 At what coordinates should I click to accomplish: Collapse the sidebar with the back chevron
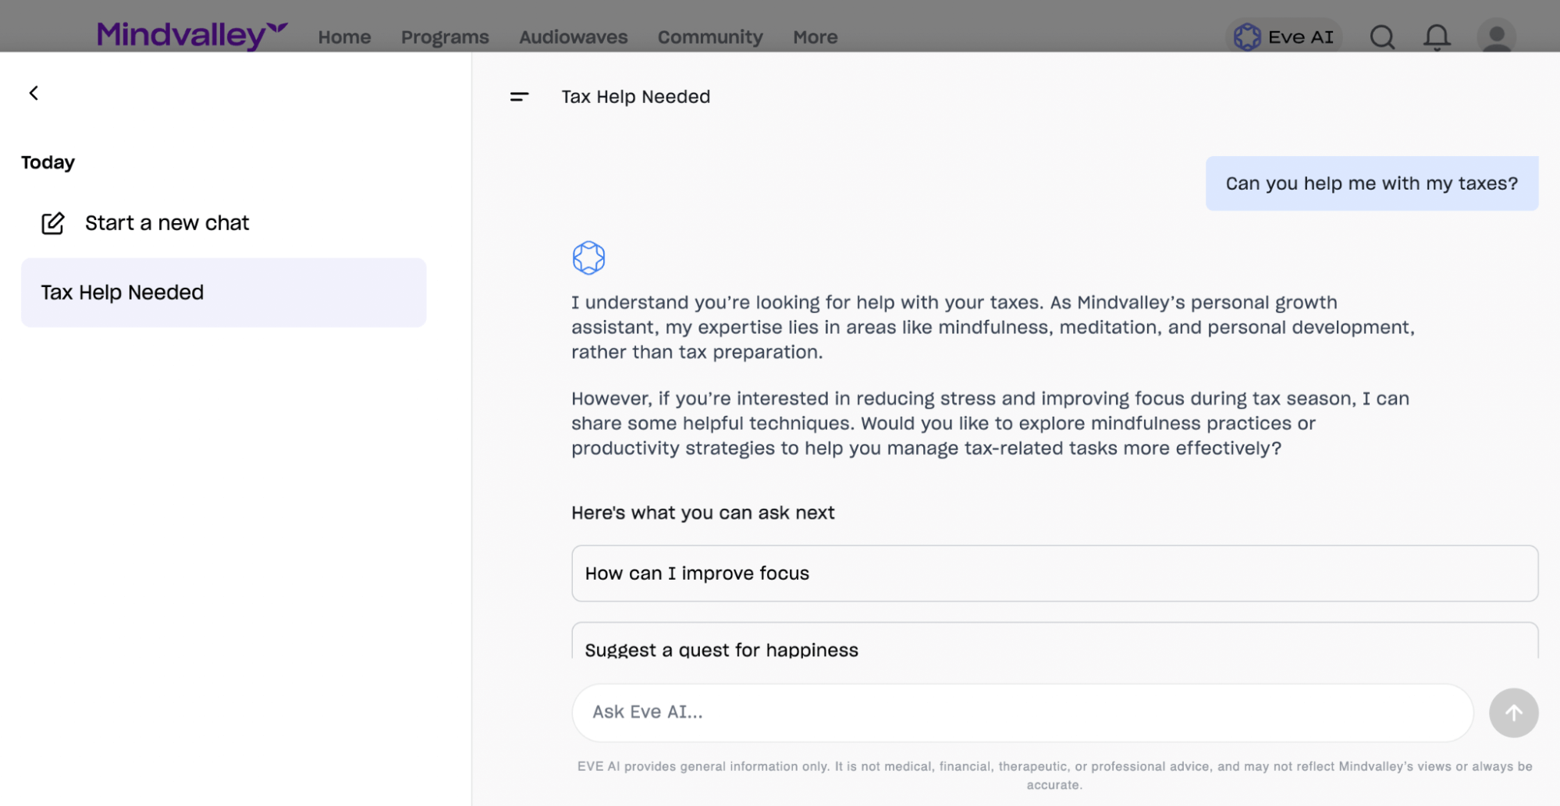click(34, 92)
